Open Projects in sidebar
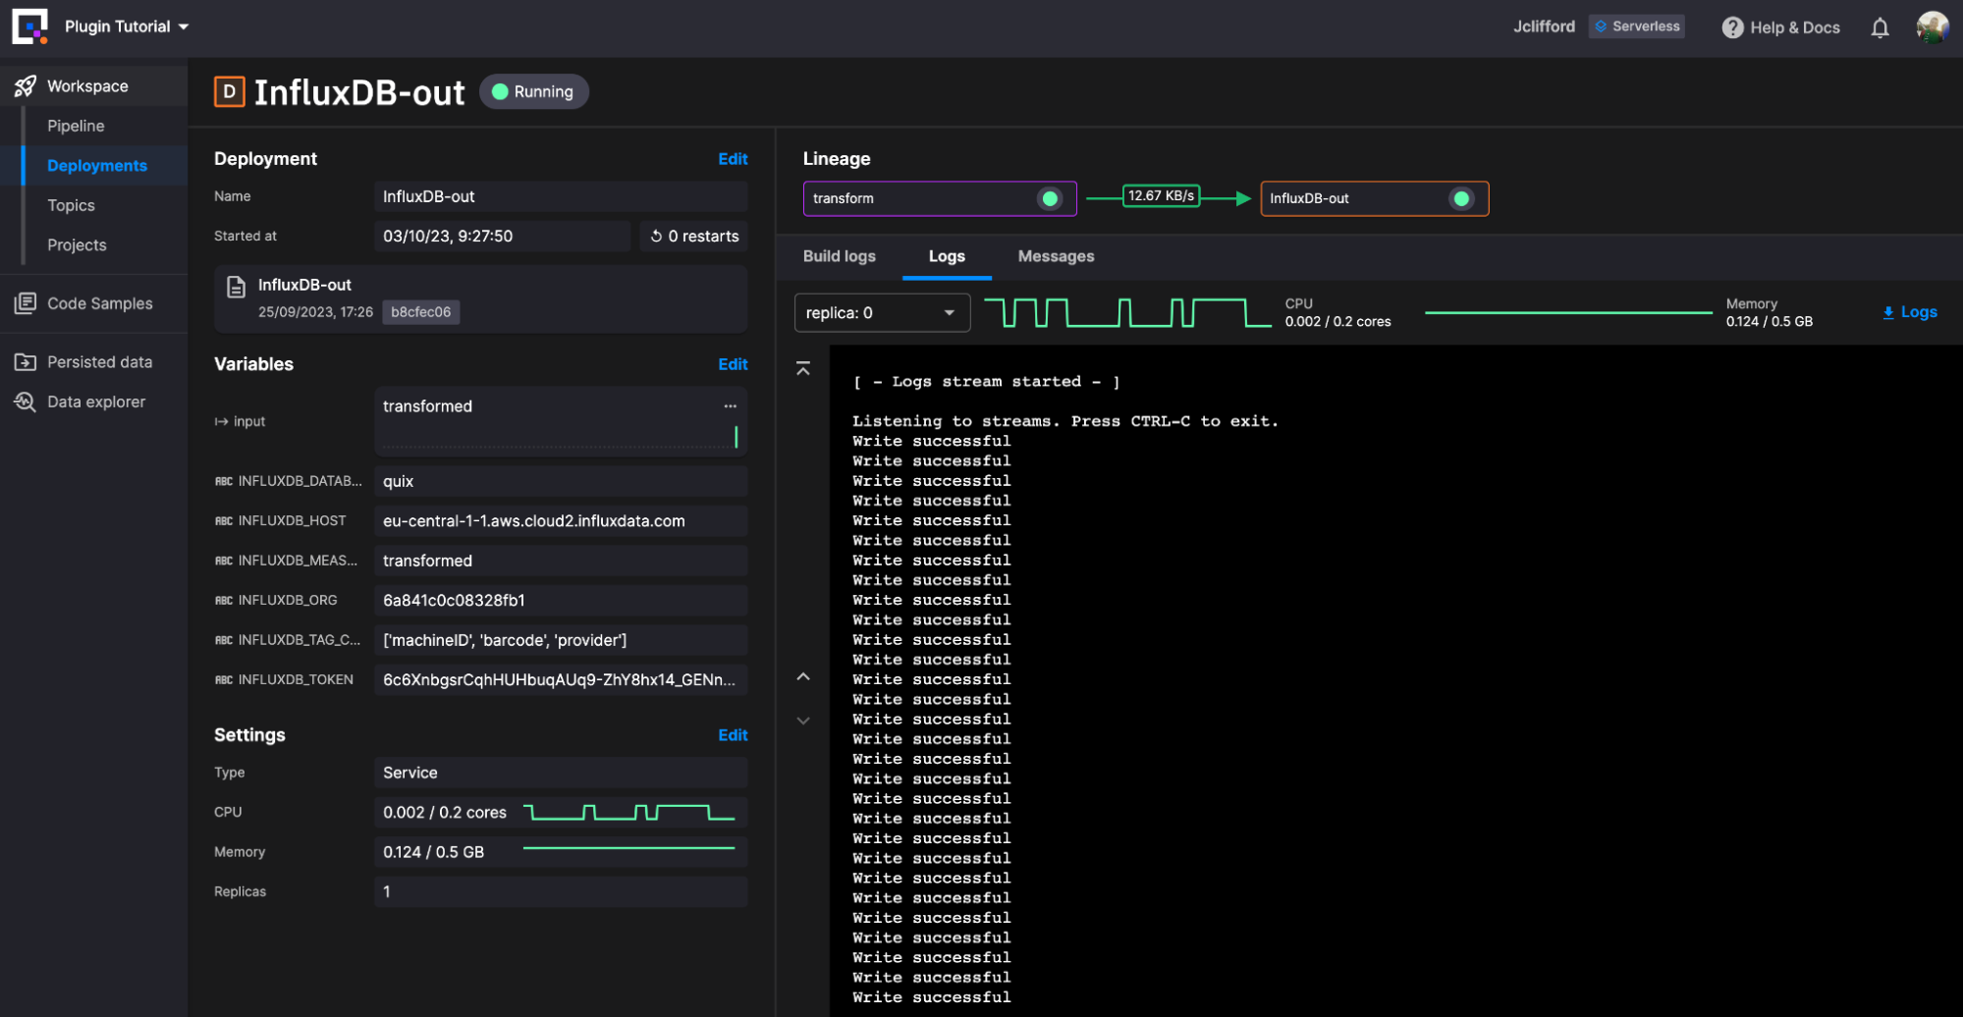 [x=77, y=245]
